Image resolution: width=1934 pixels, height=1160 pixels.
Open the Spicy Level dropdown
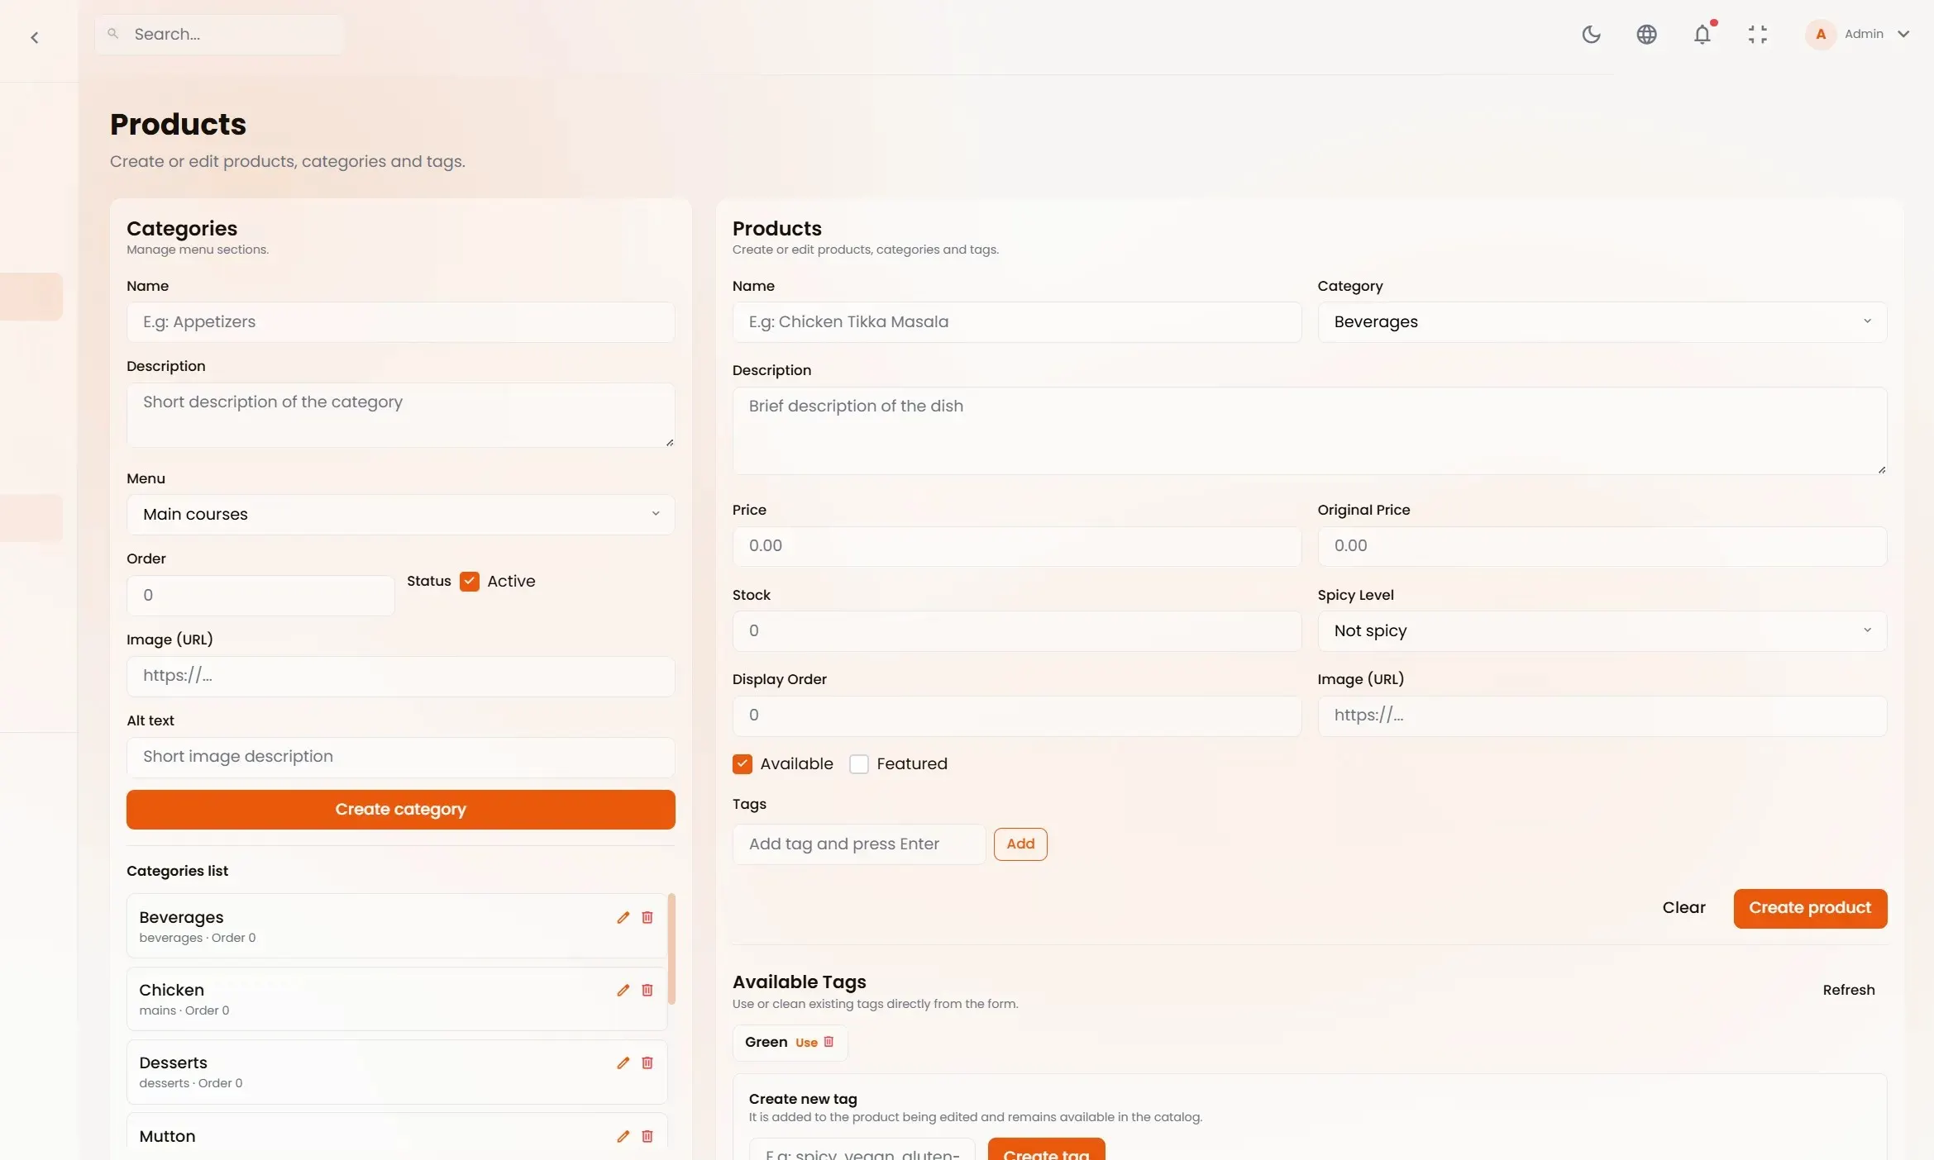pos(1602,630)
